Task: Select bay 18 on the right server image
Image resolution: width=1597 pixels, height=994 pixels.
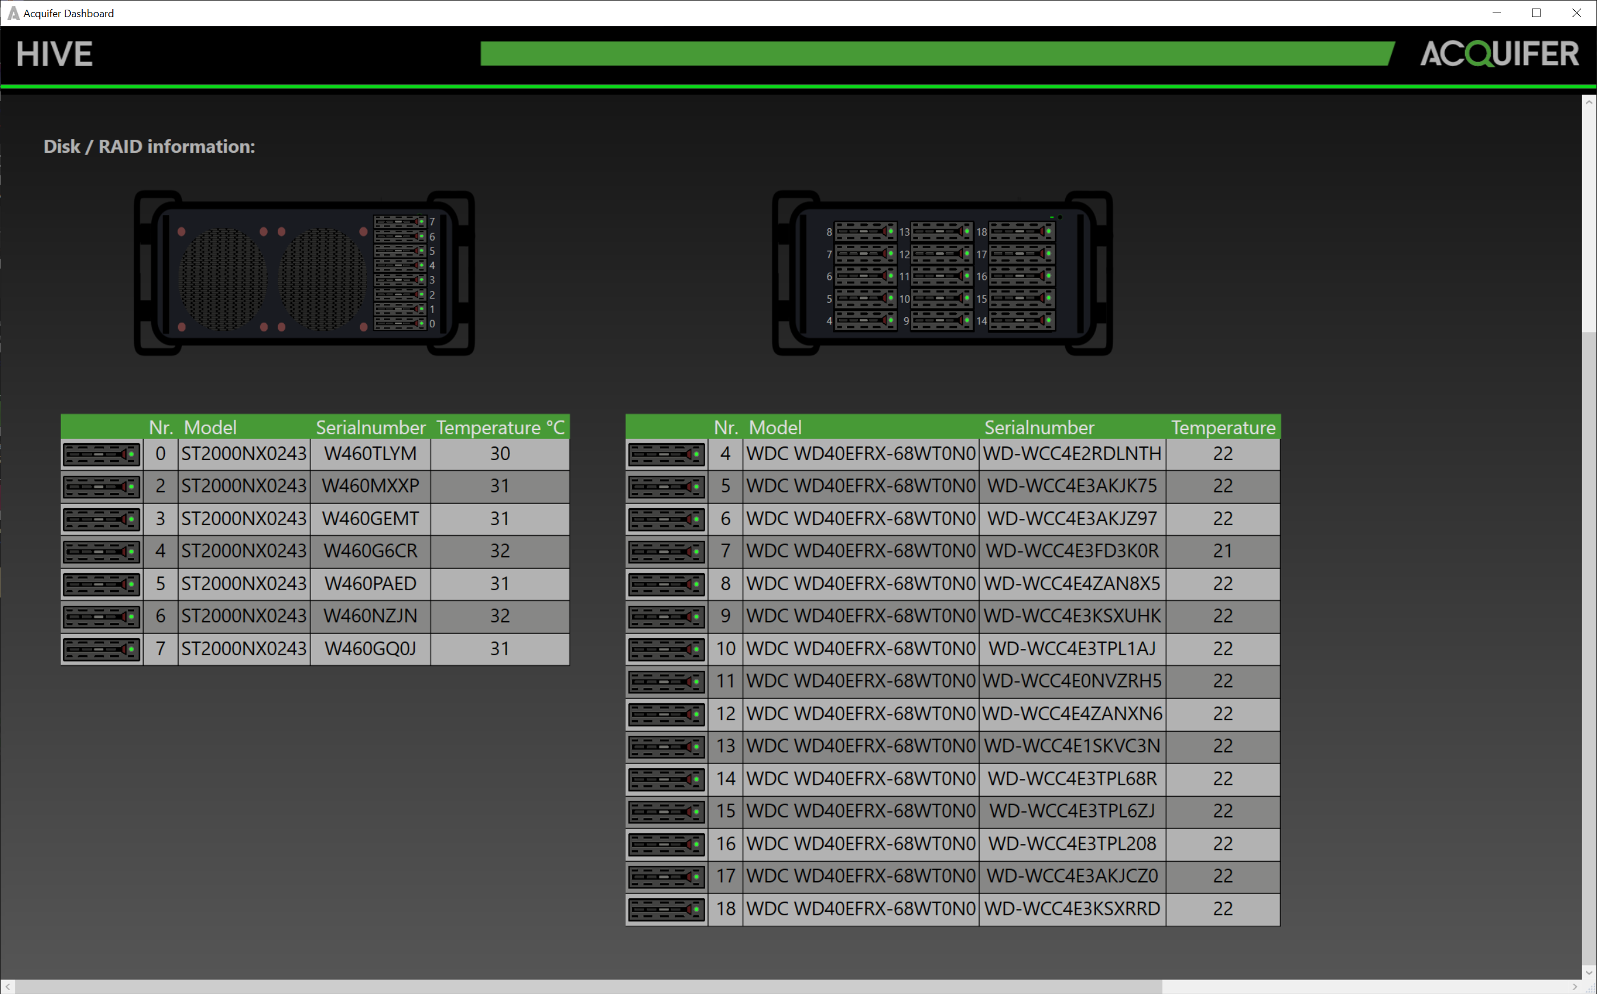Action: 1022,232
